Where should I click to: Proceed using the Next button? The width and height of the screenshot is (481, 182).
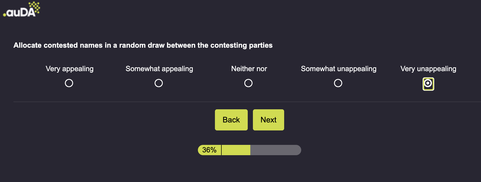(x=268, y=120)
